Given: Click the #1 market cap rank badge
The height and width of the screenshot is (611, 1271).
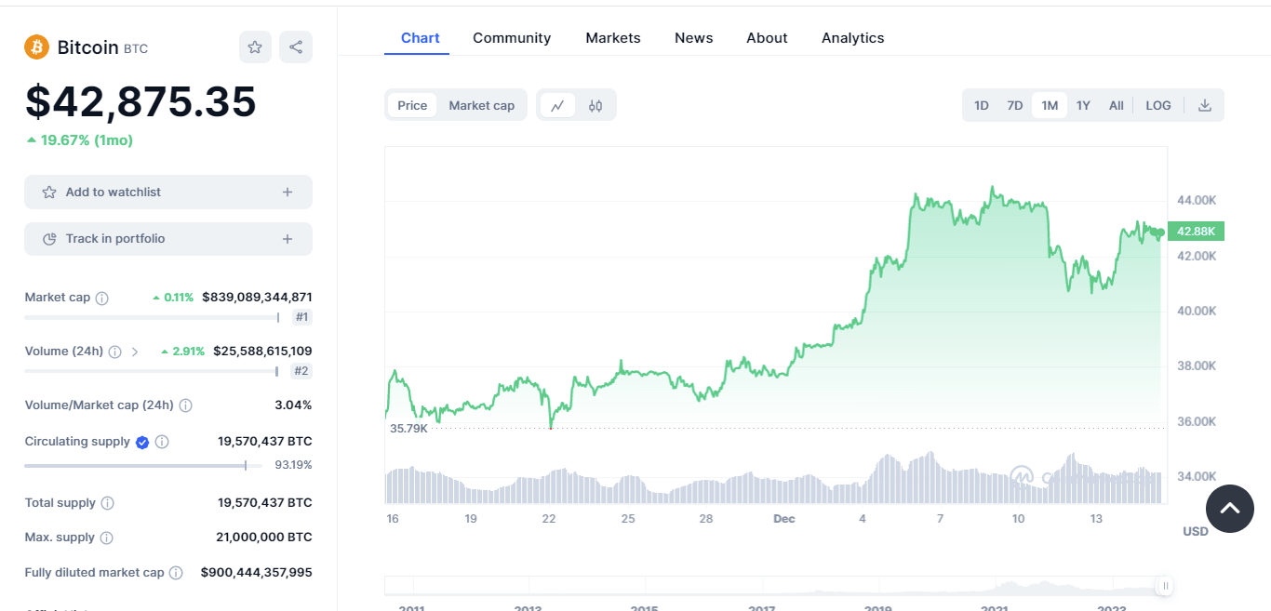Looking at the screenshot, I should [301, 318].
